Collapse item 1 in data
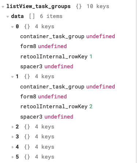The height and width of the screenshot is (163, 137). point(12,77)
